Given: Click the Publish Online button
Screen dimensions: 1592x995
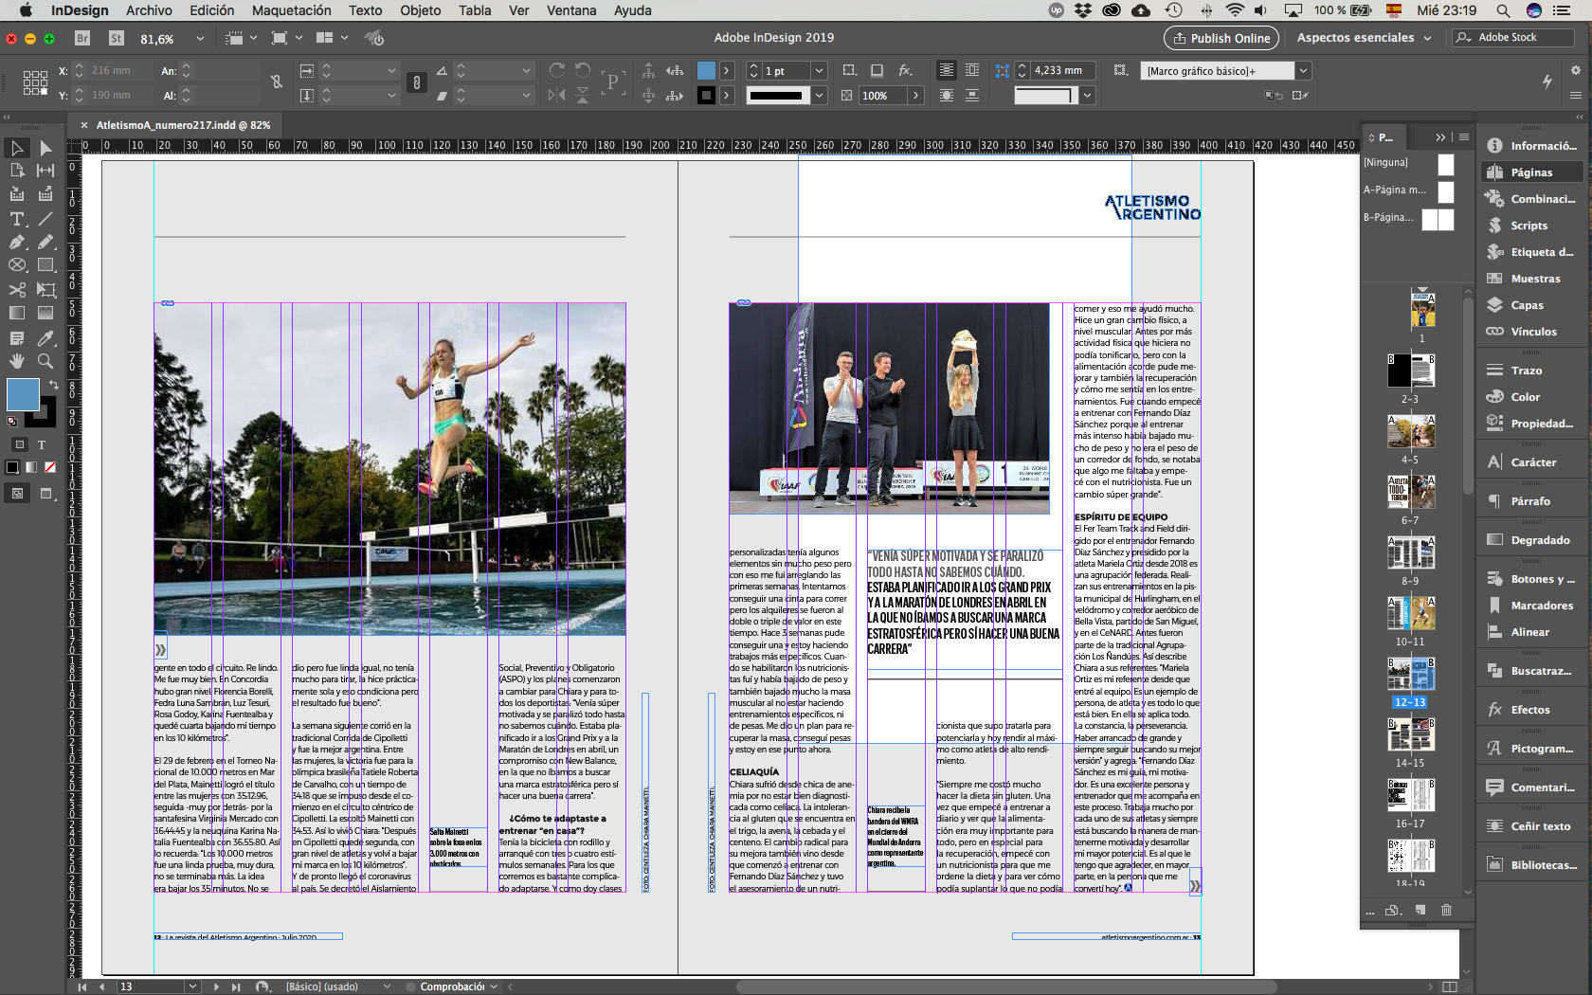Looking at the screenshot, I should pyautogui.click(x=1221, y=38).
